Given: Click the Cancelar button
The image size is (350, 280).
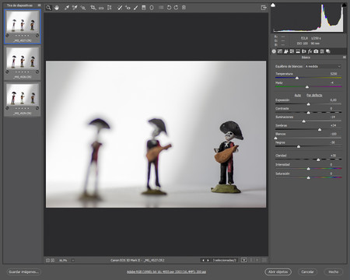Looking at the screenshot, I should 307,271.
